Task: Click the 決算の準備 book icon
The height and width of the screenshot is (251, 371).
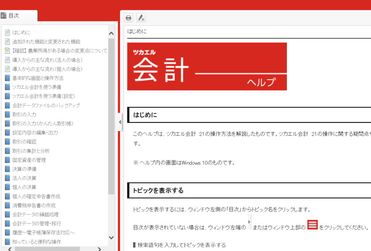Action: point(8,169)
